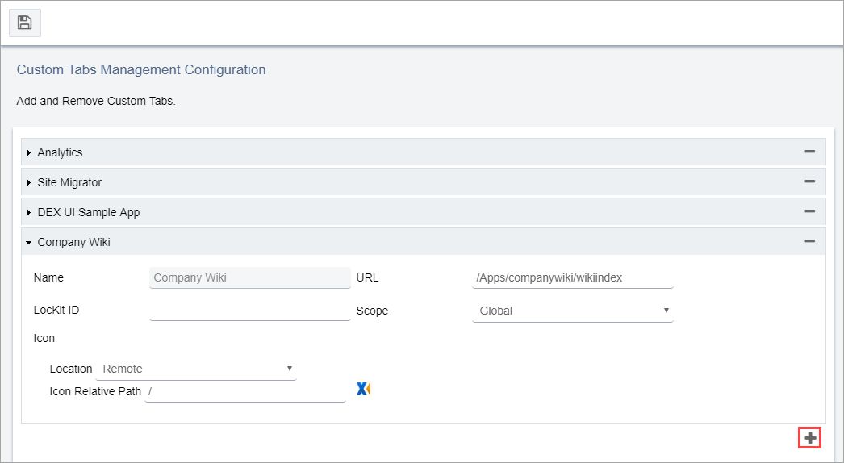Open the Scope dropdown showing Global
Viewport: 844px width, 463px height.
[x=573, y=311]
